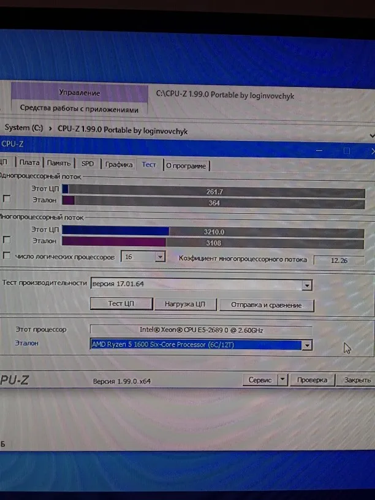Click the multi-thread Этот ЦП bar 3210.0
The image size is (375, 500).
[213, 232]
